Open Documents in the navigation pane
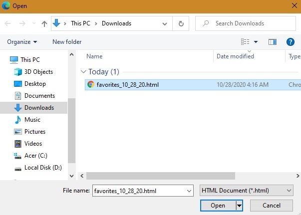 (x=40, y=96)
